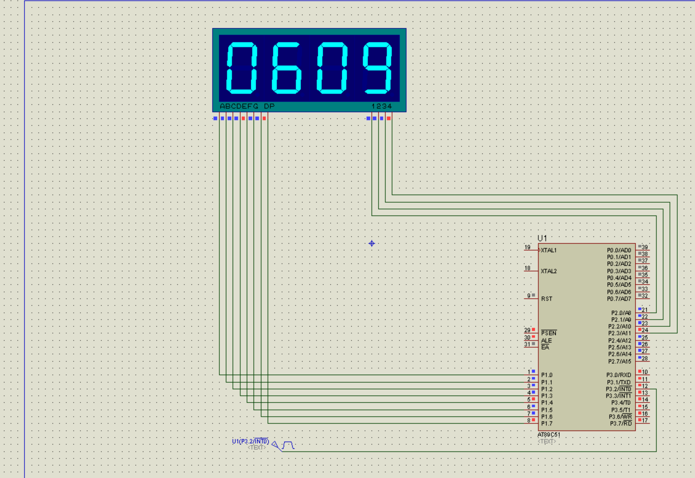Select the XTAL2 pin label
Viewport: 695px width, 478px height.
tap(549, 271)
